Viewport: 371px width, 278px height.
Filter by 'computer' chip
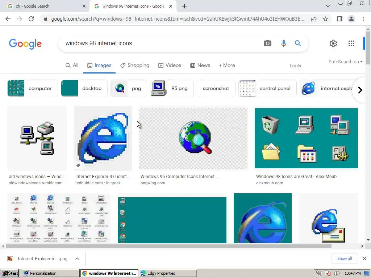(32, 88)
